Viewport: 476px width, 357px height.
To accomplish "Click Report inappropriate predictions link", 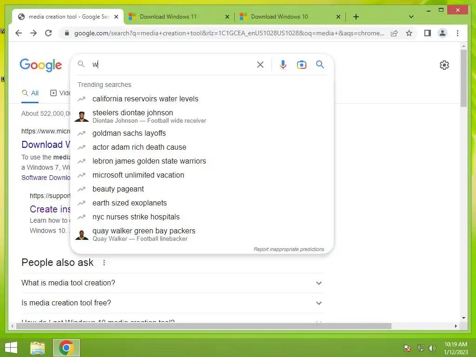I will 289,249.
